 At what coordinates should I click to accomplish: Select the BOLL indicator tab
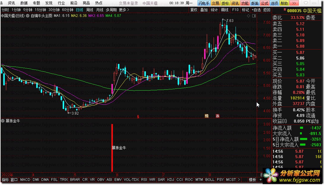pyautogui.click(x=210, y=180)
